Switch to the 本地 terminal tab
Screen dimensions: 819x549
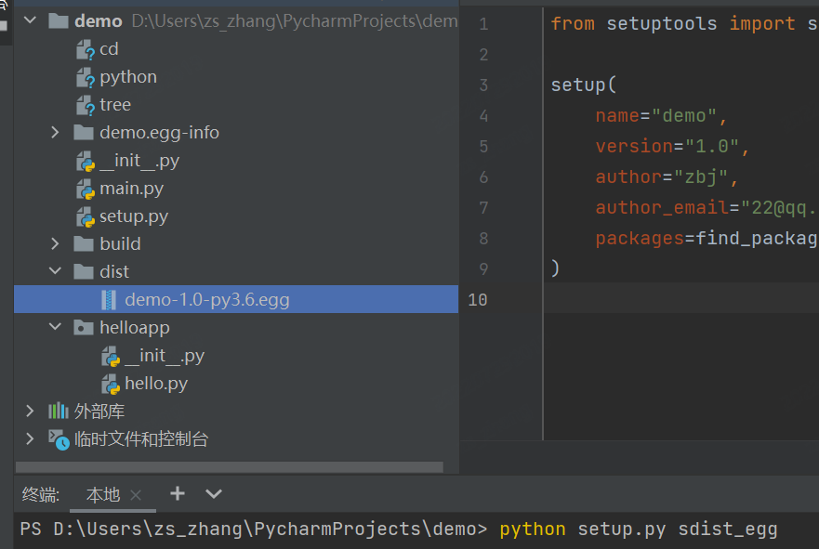[102, 494]
